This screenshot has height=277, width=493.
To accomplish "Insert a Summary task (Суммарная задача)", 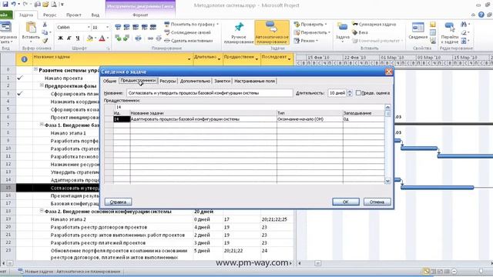I will pyautogui.click(x=374, y=24).
